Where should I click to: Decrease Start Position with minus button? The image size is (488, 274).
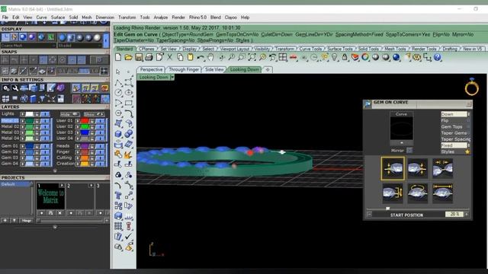pos(369,215)
